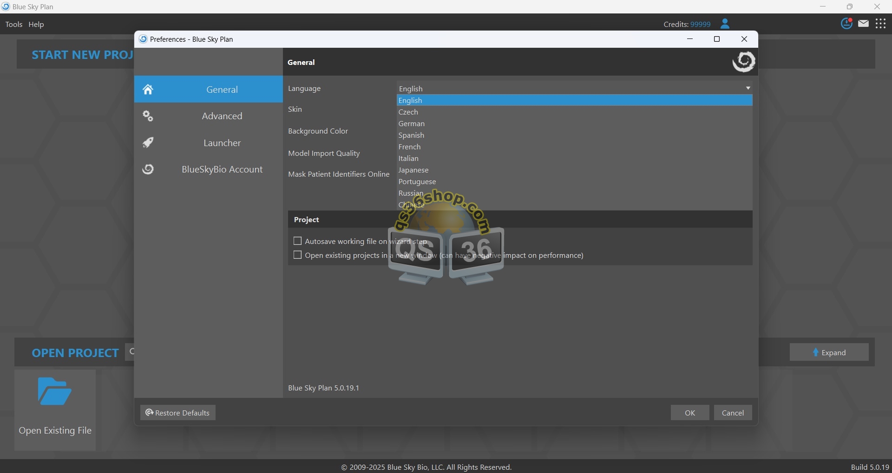Click the Background Color label
Screen dimensions: 892x473
click(318, 131)
